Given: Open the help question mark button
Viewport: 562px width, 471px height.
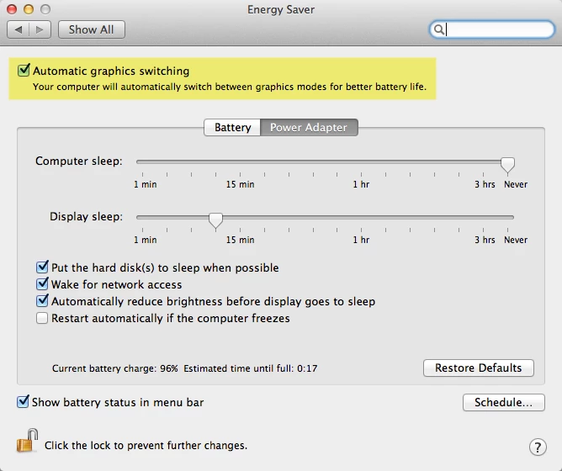Looking at the screenshot, I should click(538, 447).
